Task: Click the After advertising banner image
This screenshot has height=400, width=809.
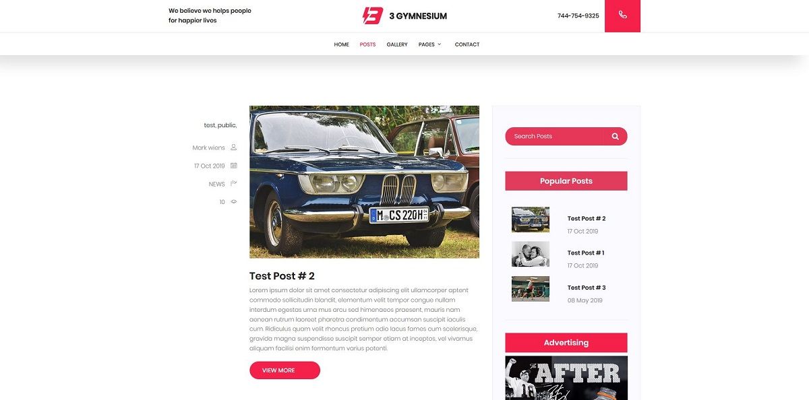Action: click(x=566, y=378)
